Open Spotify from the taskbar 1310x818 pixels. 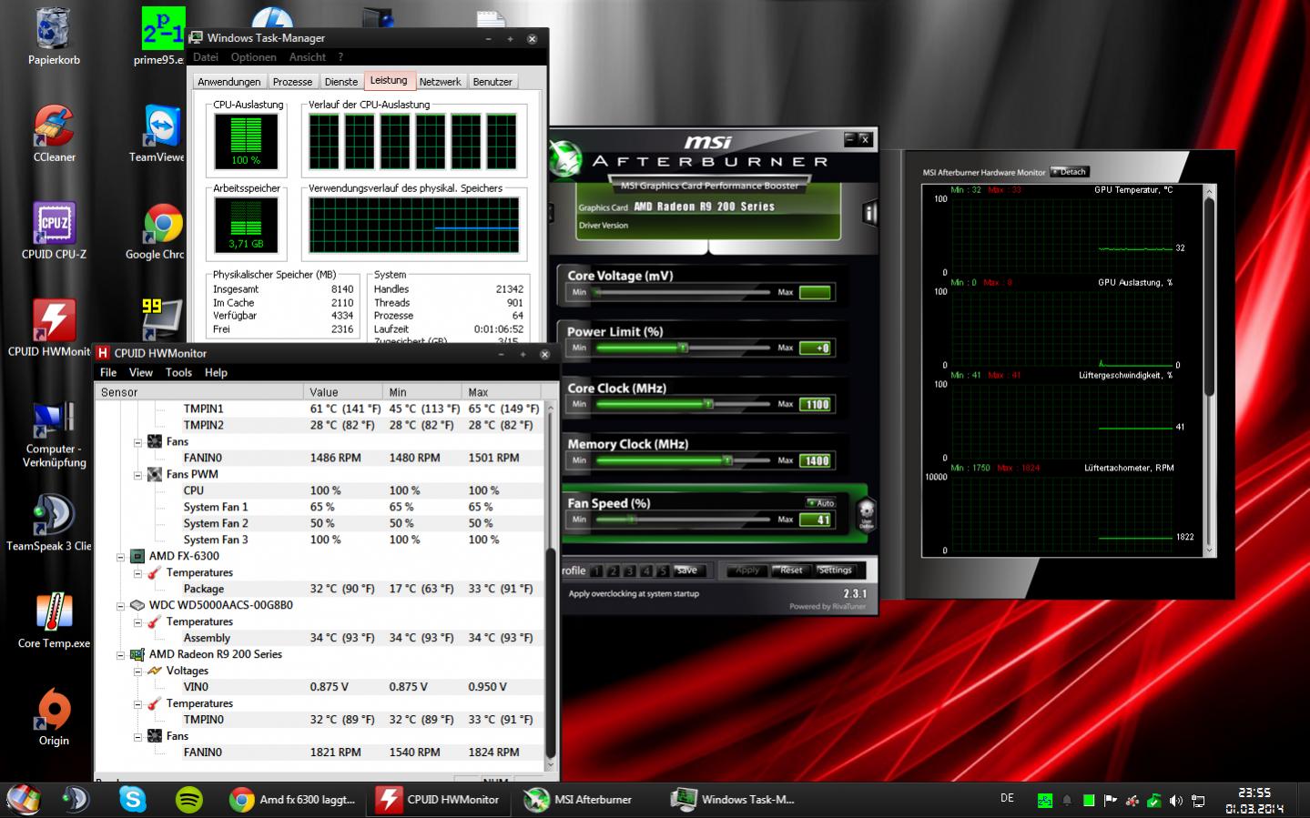188,800
